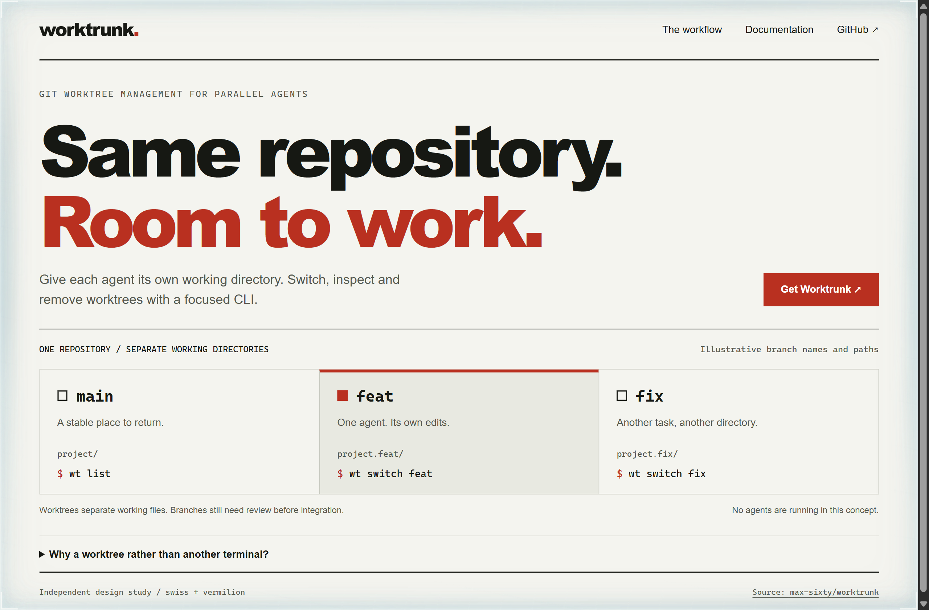Click the empty square icon beside main
Screen dimensions: 929x610
[x=62, y=396]
